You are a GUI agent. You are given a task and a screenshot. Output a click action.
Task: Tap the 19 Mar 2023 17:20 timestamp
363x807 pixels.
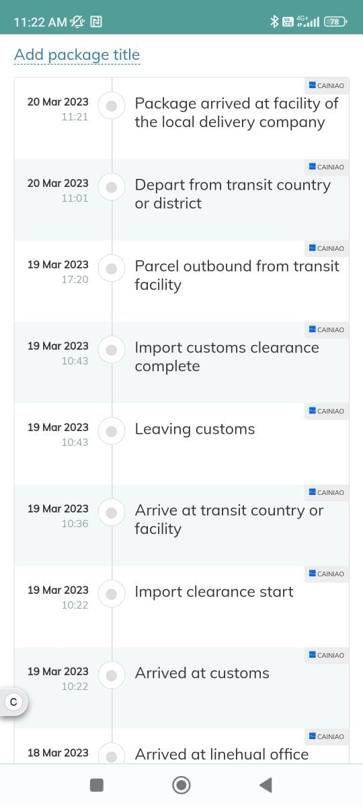(x=58, y=272)
